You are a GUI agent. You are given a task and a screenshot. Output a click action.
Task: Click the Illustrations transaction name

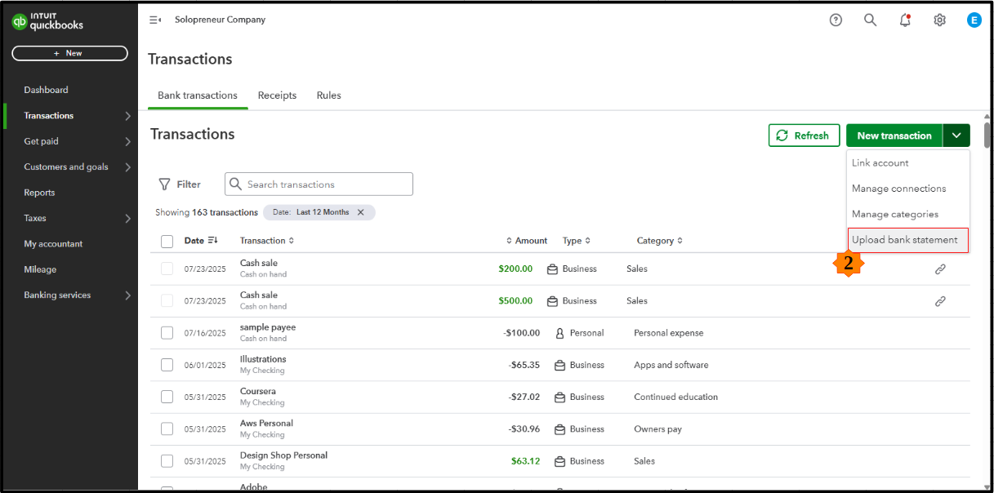(263, 359)
